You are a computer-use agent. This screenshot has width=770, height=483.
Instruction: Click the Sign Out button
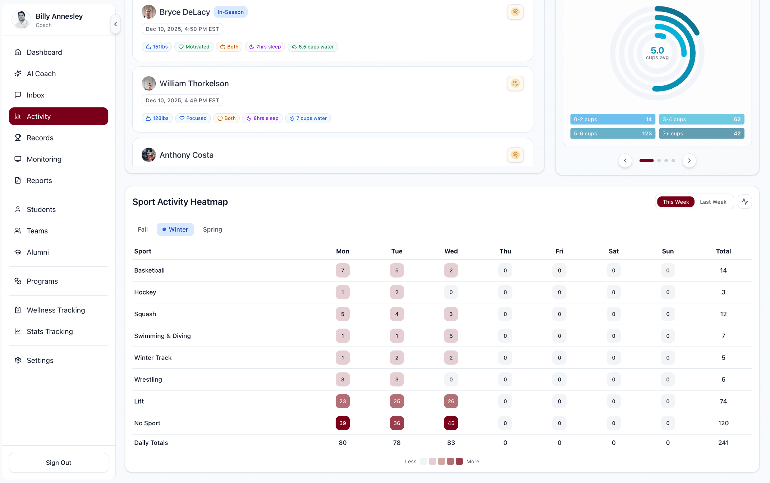pos(58,463)
